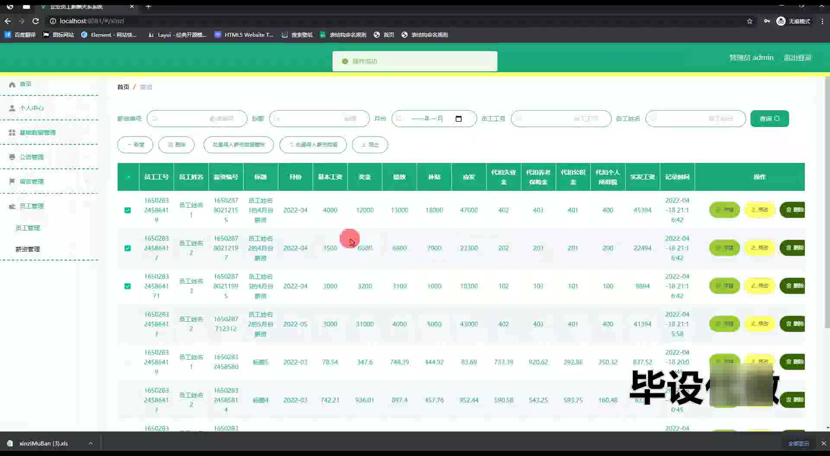This screenshot has height=456, width=830.
Task: Focus the 员工姓名 search input
Action: [696, 119]
